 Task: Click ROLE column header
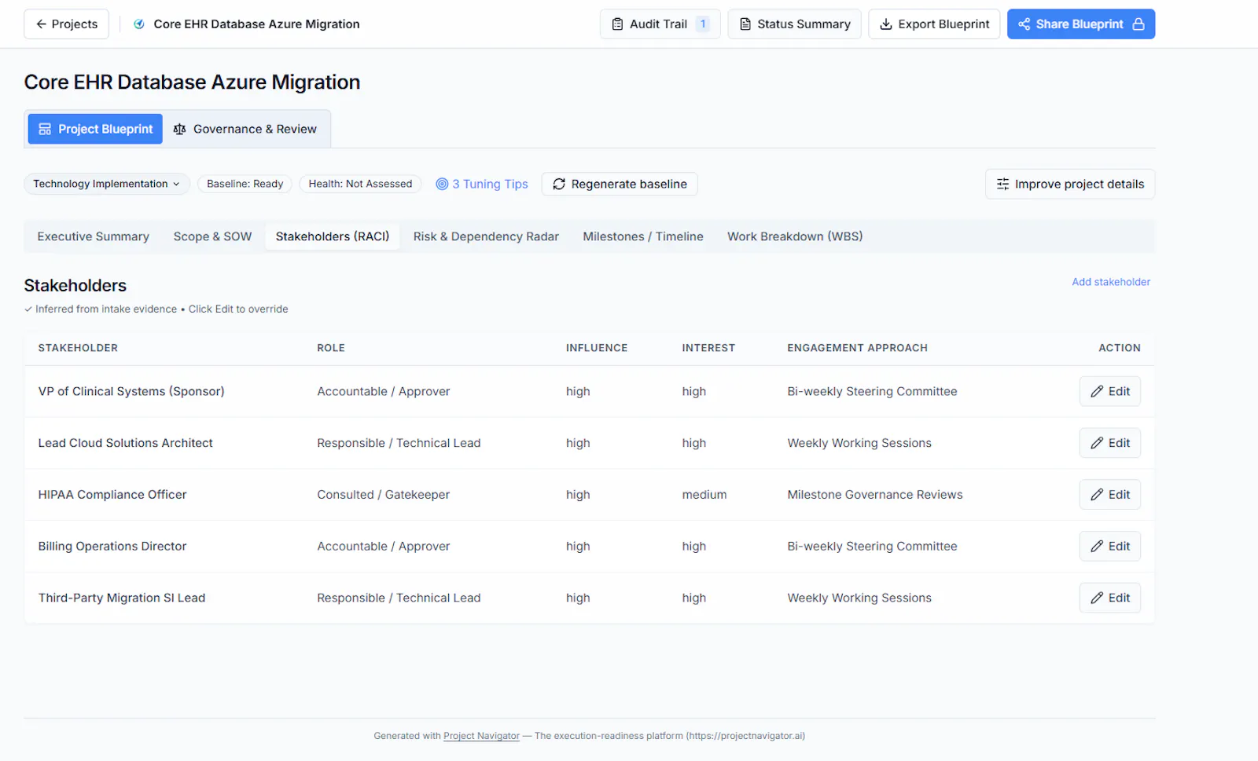click(331, 348)
